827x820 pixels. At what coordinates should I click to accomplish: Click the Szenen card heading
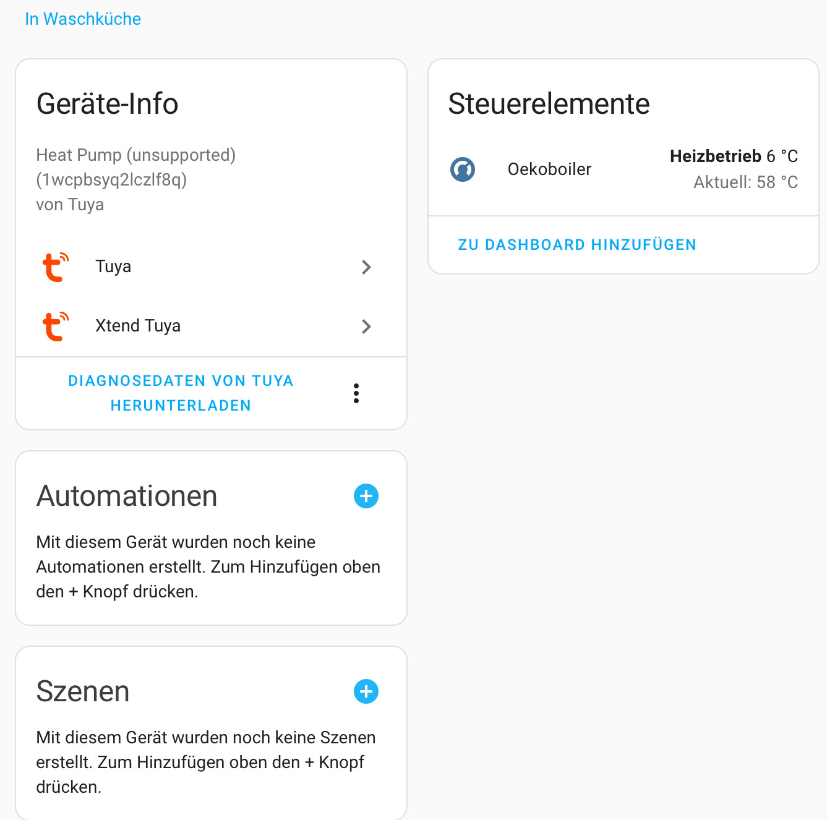click(83, 691)
